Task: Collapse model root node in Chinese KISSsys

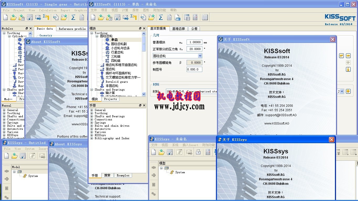Action: click(161, 168)
